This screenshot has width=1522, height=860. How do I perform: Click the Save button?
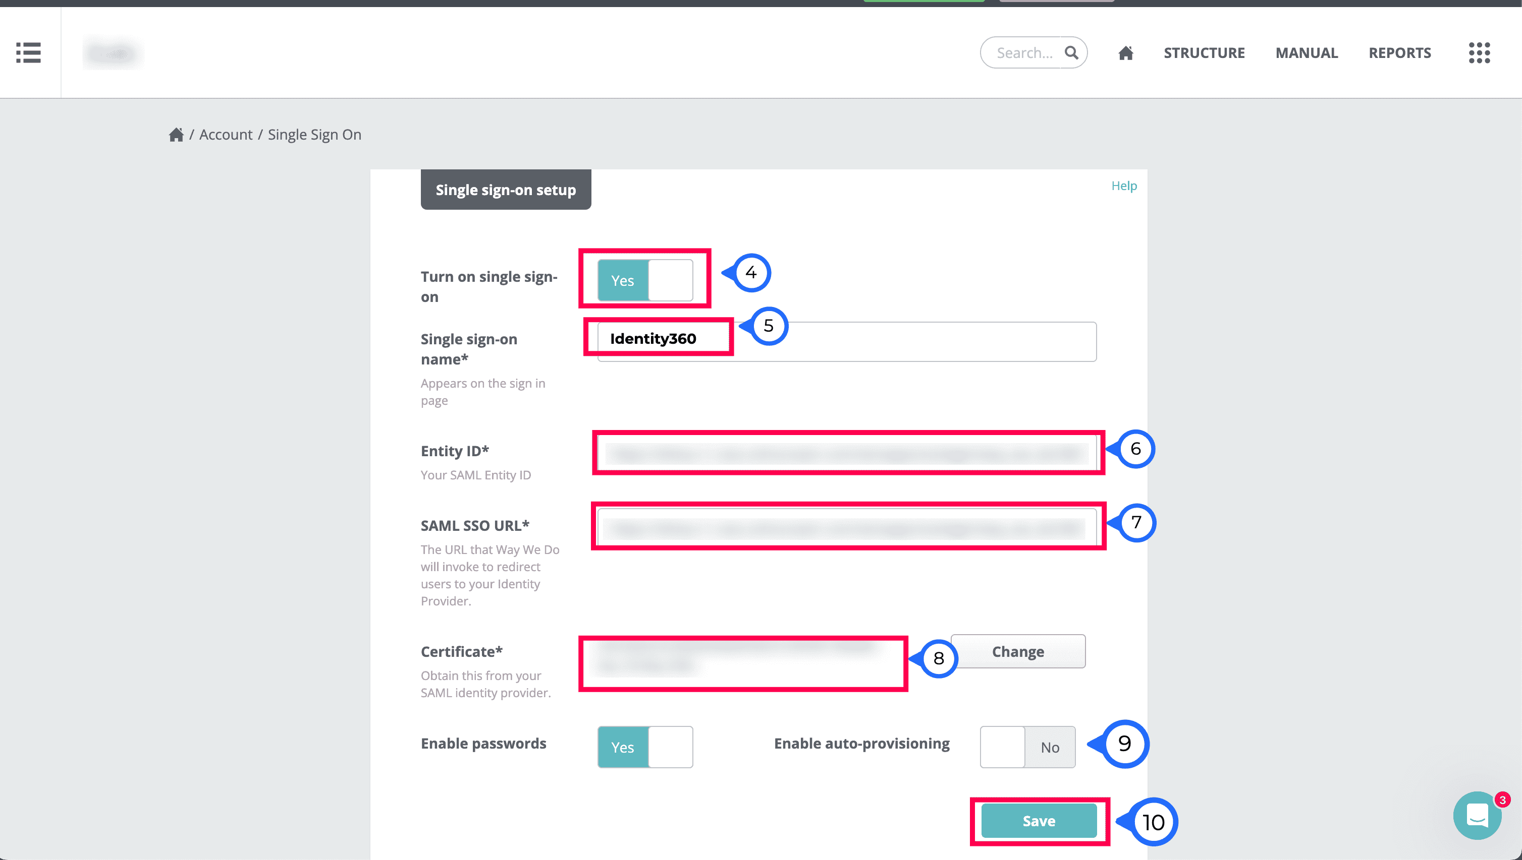[x=1039, y=821]
